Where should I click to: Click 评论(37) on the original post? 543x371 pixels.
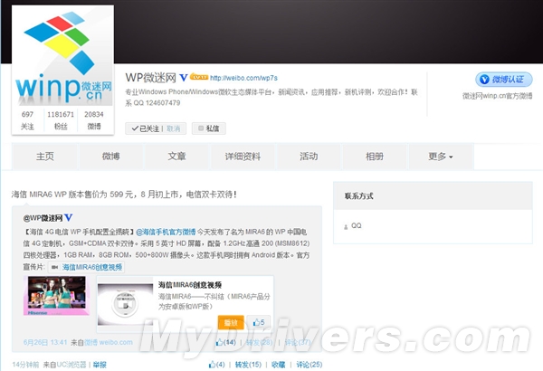coord(298,342)
